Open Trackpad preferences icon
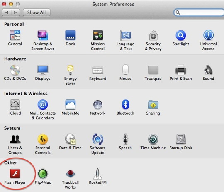Viewport: 224px width, 192px height. click(x=153, y=70)
